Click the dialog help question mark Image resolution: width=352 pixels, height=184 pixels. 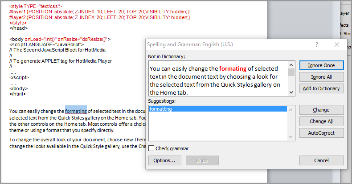coord(316,44)
